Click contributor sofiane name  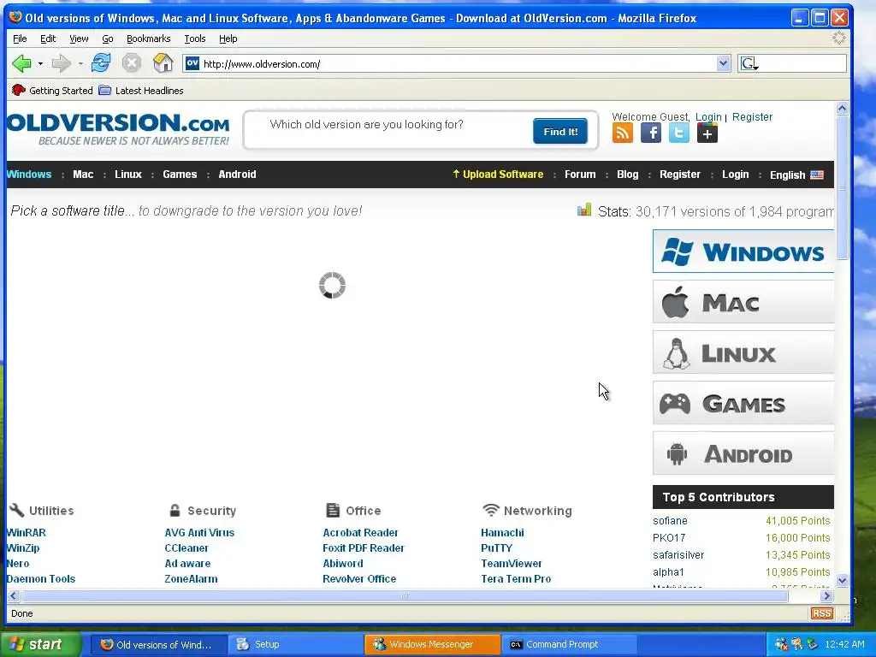pos(670,521)
